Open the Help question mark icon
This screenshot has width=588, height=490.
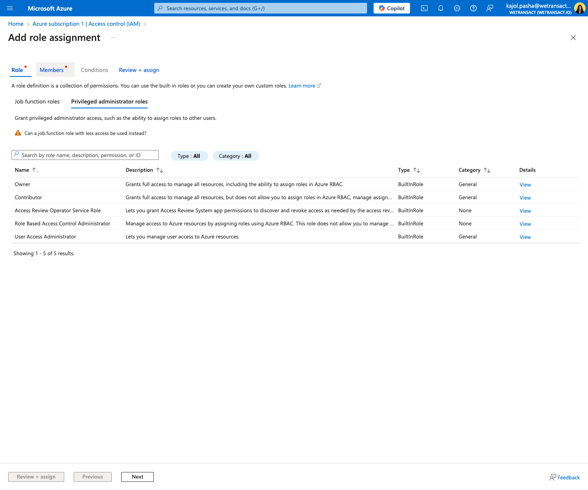473,8
